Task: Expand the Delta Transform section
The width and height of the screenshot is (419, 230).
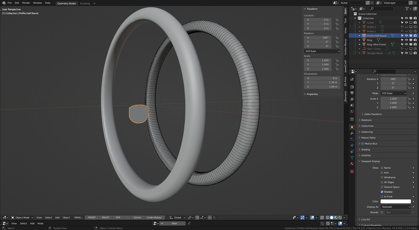Action: click(x=373, y=114)
